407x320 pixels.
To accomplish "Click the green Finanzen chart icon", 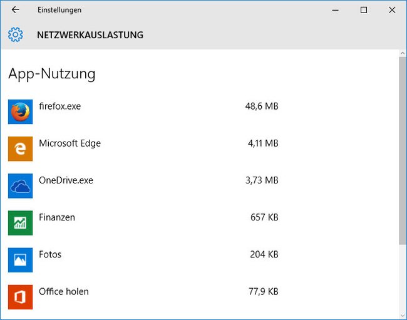I will 20,223.
